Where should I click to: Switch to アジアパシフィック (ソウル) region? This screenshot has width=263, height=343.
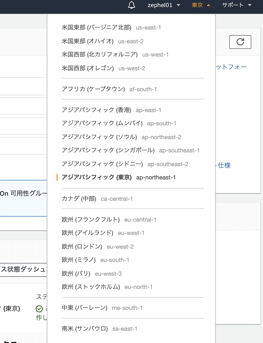(121, 137)
